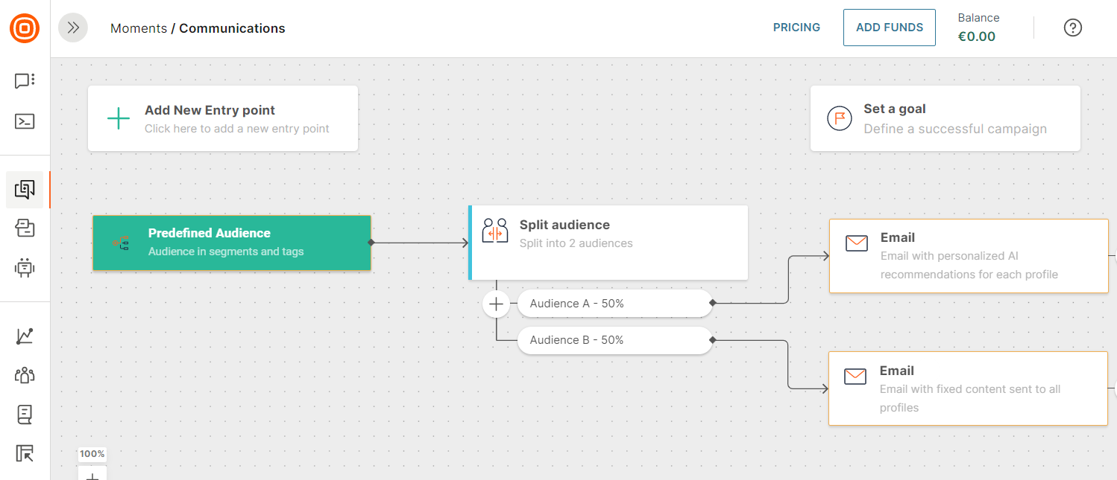Click the plus button to add audience split
This screenshot has width=1117, height=480.
click(496, 304)
